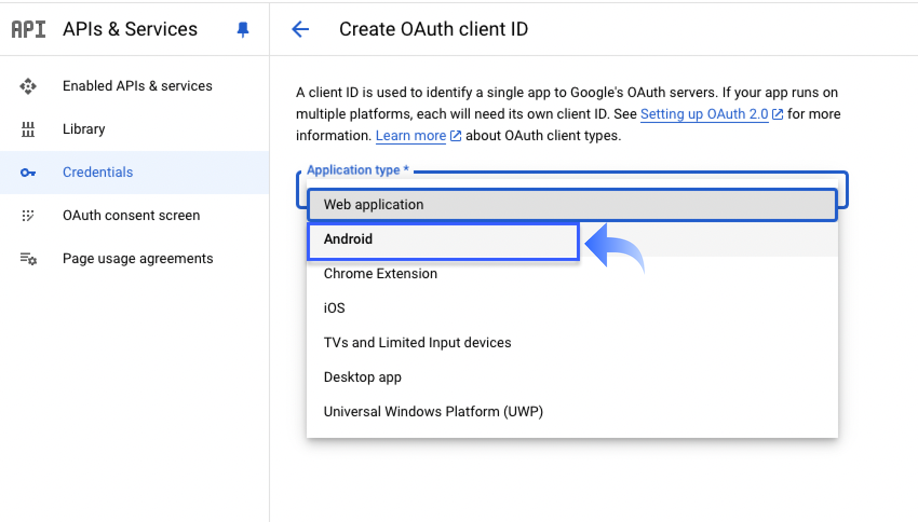Click the APIs & Services heading

130,29
